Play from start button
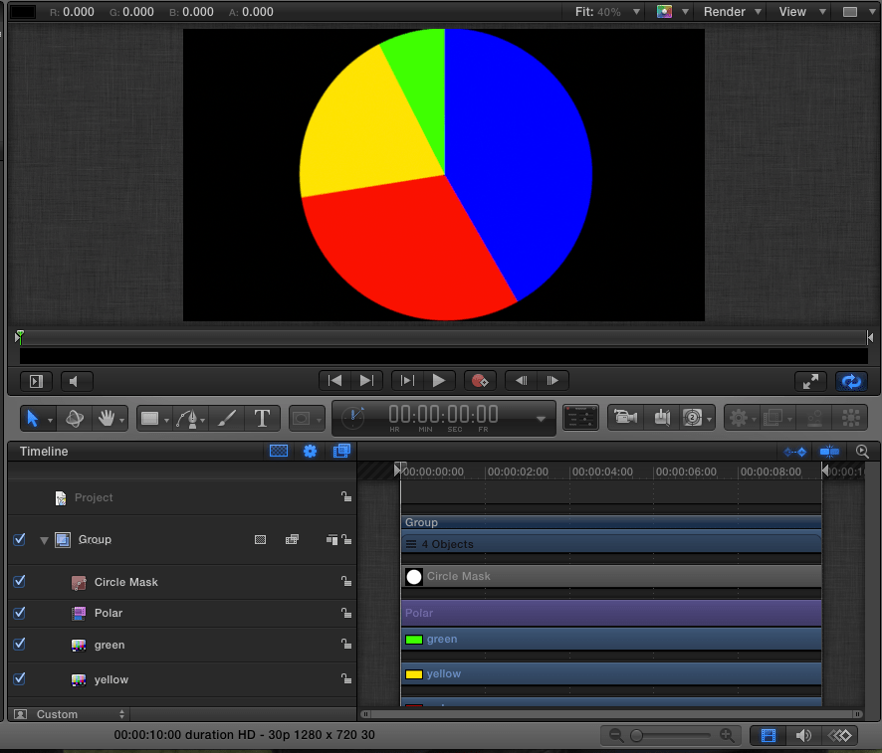This screenshot has width=882, height=753. (x=407, y=381)
